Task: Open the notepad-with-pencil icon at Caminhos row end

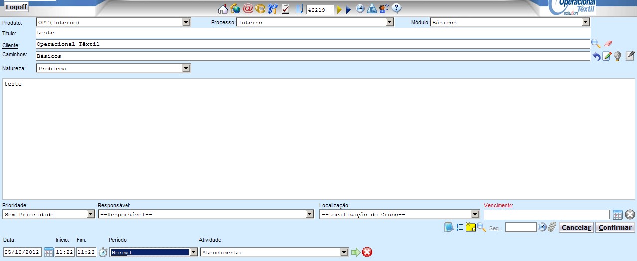Action: pyautogui.click(x=630, y=56)
